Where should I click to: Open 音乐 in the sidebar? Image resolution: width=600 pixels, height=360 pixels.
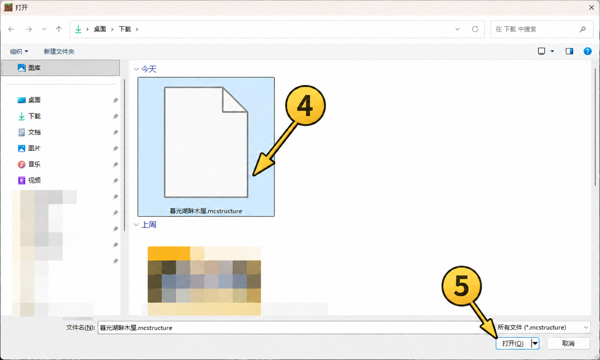[x=34, y=164]
